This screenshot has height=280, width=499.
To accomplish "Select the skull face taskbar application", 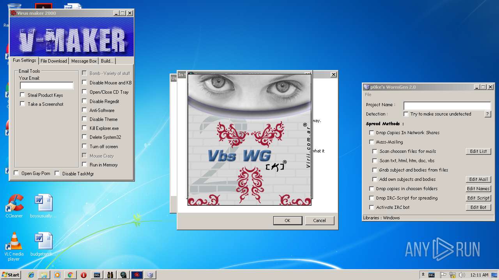I will 124,275.
